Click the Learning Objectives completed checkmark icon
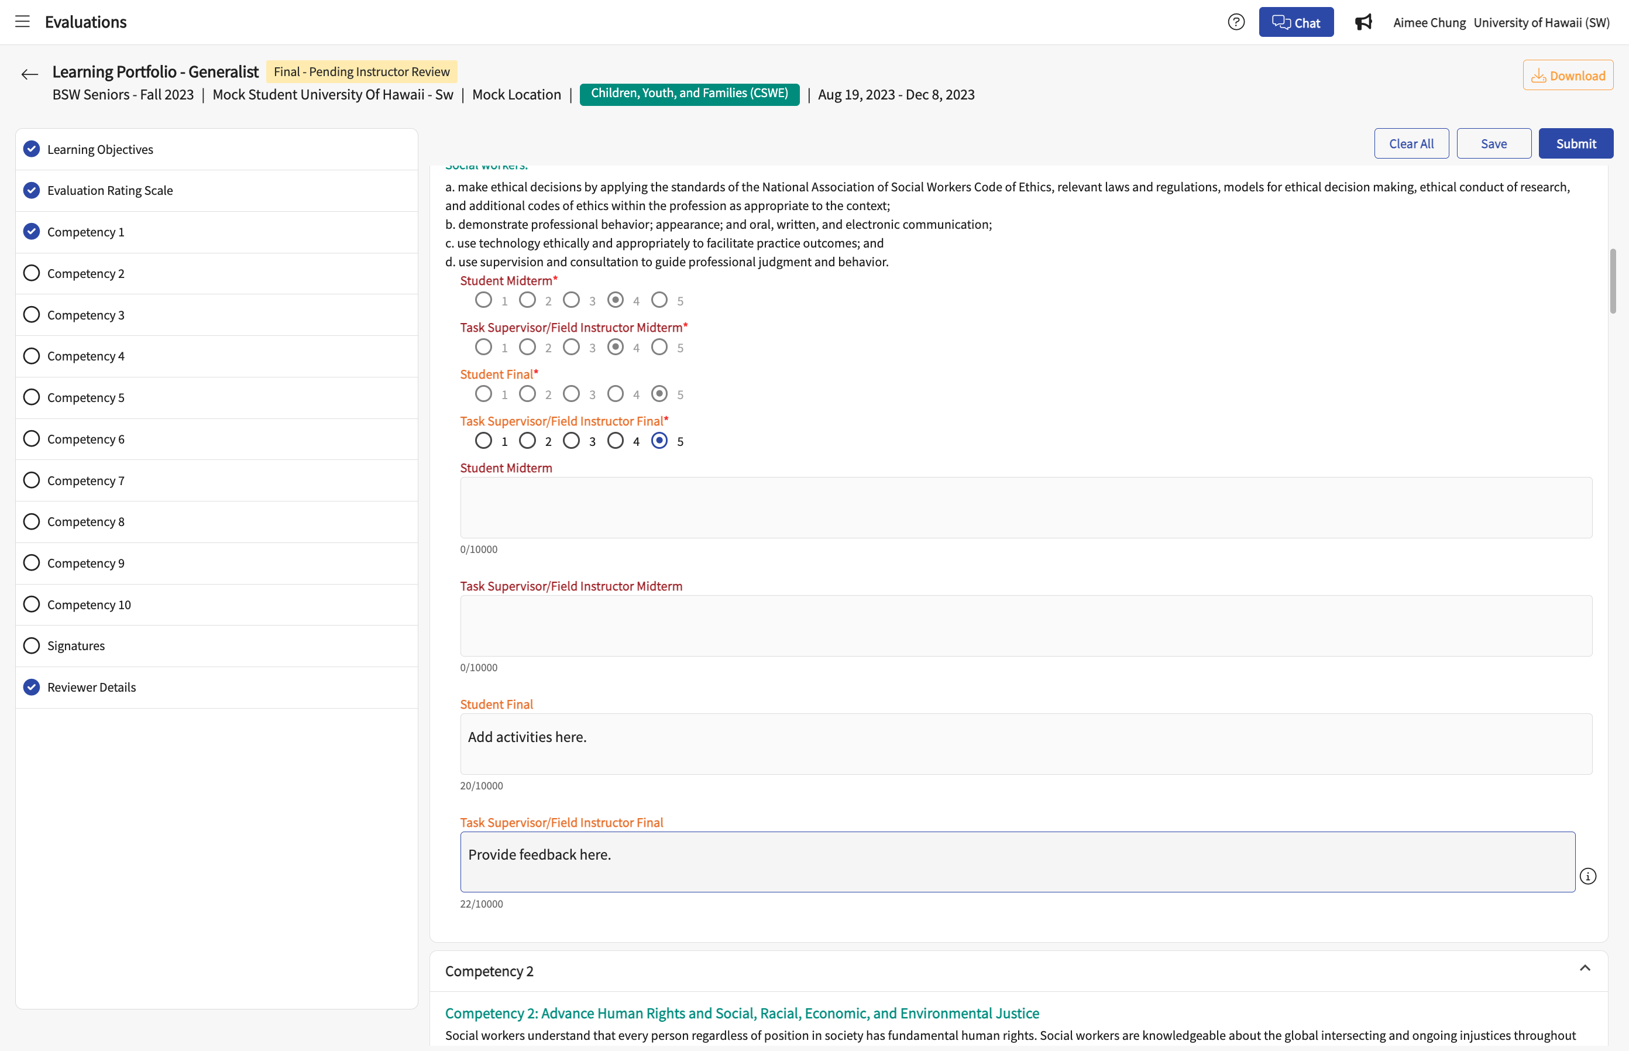This screenshot has width=1629, height=1051. (32, 149)
